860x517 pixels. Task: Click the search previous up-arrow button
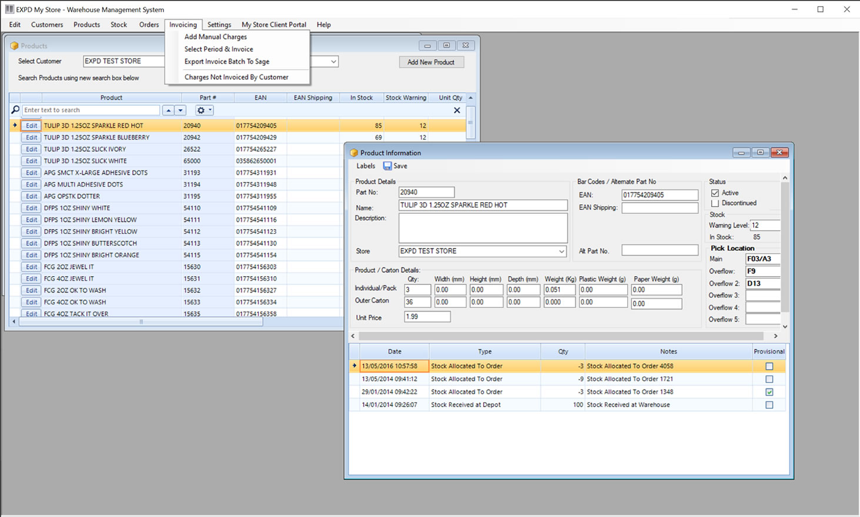coord(168,110)
